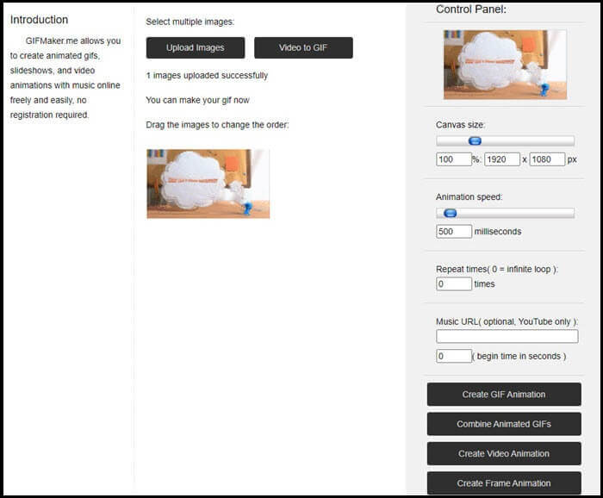Screen dimensions: 603x498
Task: Click the canvas width field showing 1920
Action: coord(501,159)
